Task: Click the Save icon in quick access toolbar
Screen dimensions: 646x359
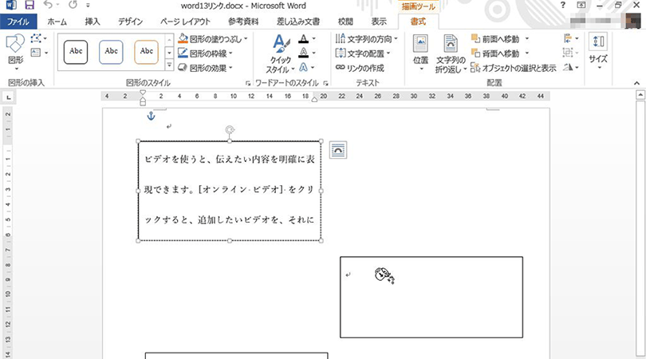Action: click(x=30, y=6)
